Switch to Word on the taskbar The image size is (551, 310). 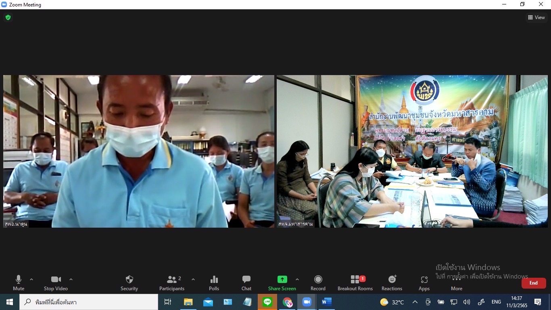[x=327, y=302]
